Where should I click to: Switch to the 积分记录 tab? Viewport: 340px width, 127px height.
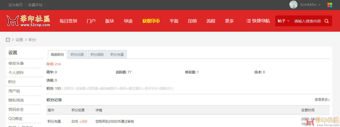[77, 54]
